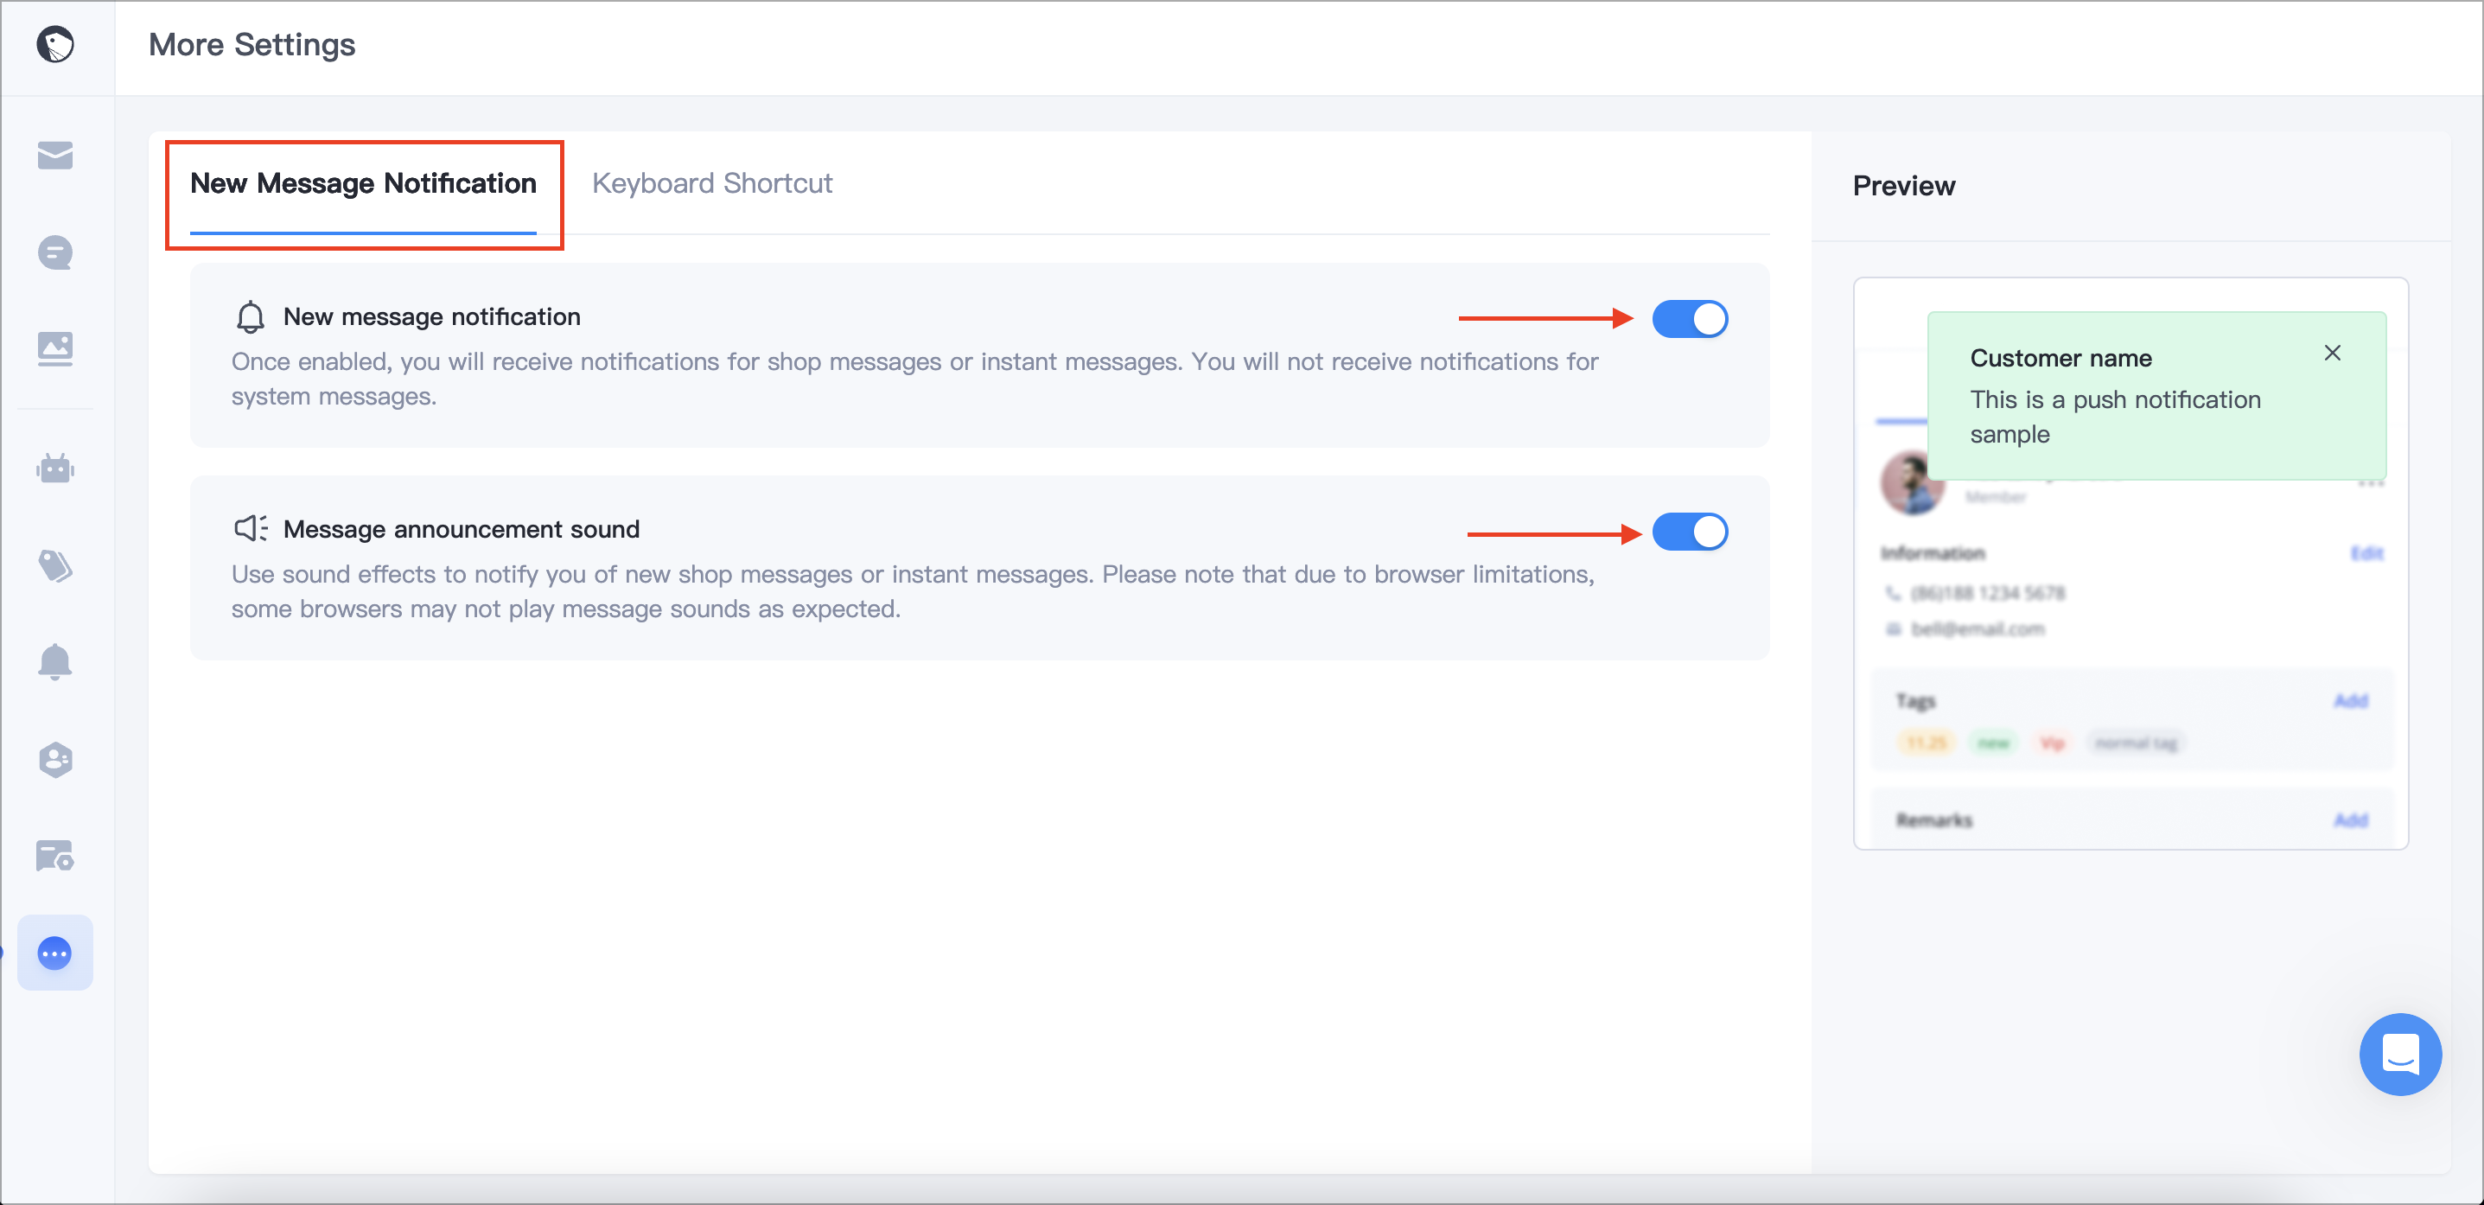Open the image gallery sidebar icon
The image size is (2484, 1205).
[55, 348]
